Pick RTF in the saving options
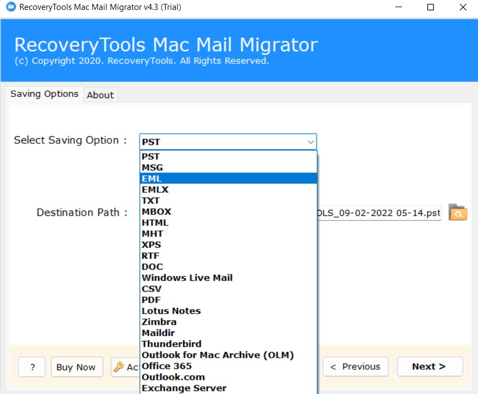Viewport: 478px width, 394px height. [228, 255]
